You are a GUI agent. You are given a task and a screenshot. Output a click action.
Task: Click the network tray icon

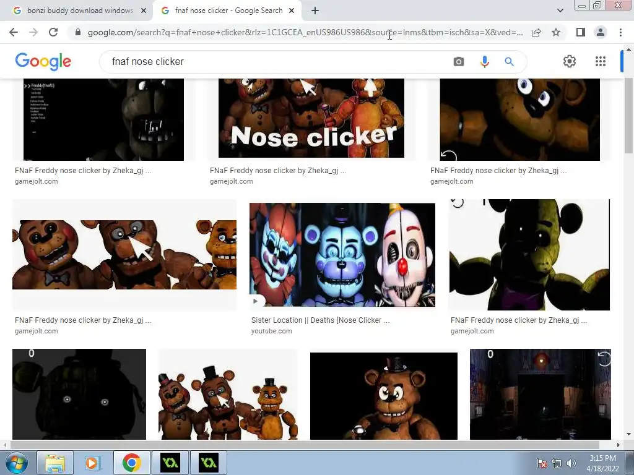557,463
